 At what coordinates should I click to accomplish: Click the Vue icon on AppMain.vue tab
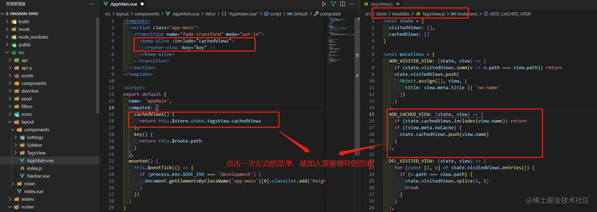pyautogui.click(x=106, y=4)
